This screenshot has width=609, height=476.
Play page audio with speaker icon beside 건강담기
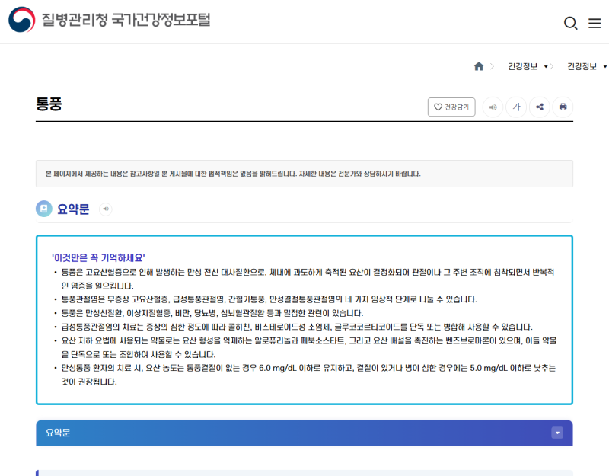click(x=493, y=107)
